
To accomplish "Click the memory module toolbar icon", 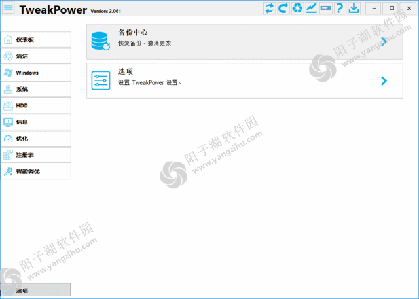I will [x=325, y=8].
